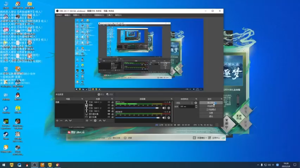Click the Properties gear button above the docks
Screen dimensions: 300x168
coord(100,94)
